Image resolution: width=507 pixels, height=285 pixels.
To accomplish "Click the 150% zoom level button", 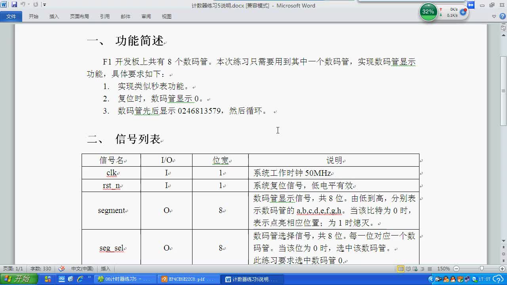I will tap(443, 269).
